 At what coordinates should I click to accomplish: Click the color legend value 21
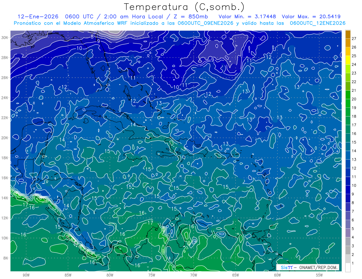pos(354,90)
